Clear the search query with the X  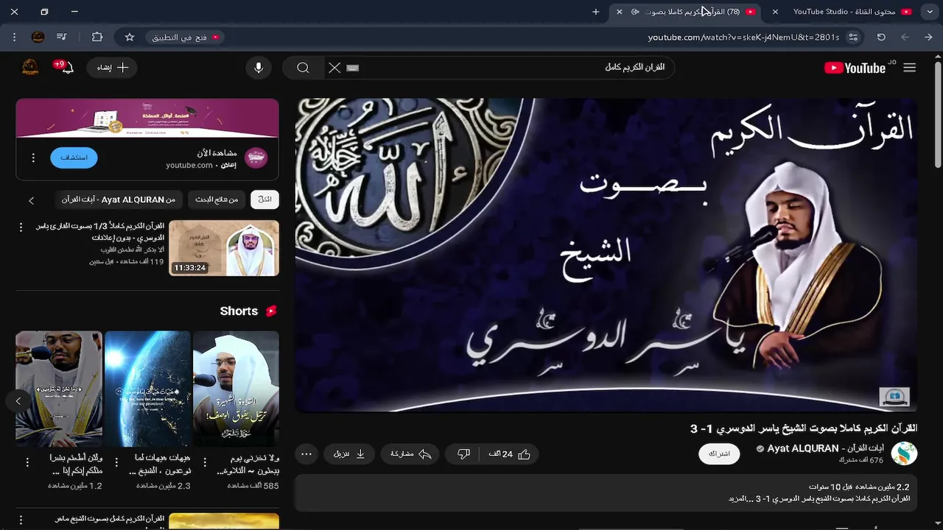334,68
